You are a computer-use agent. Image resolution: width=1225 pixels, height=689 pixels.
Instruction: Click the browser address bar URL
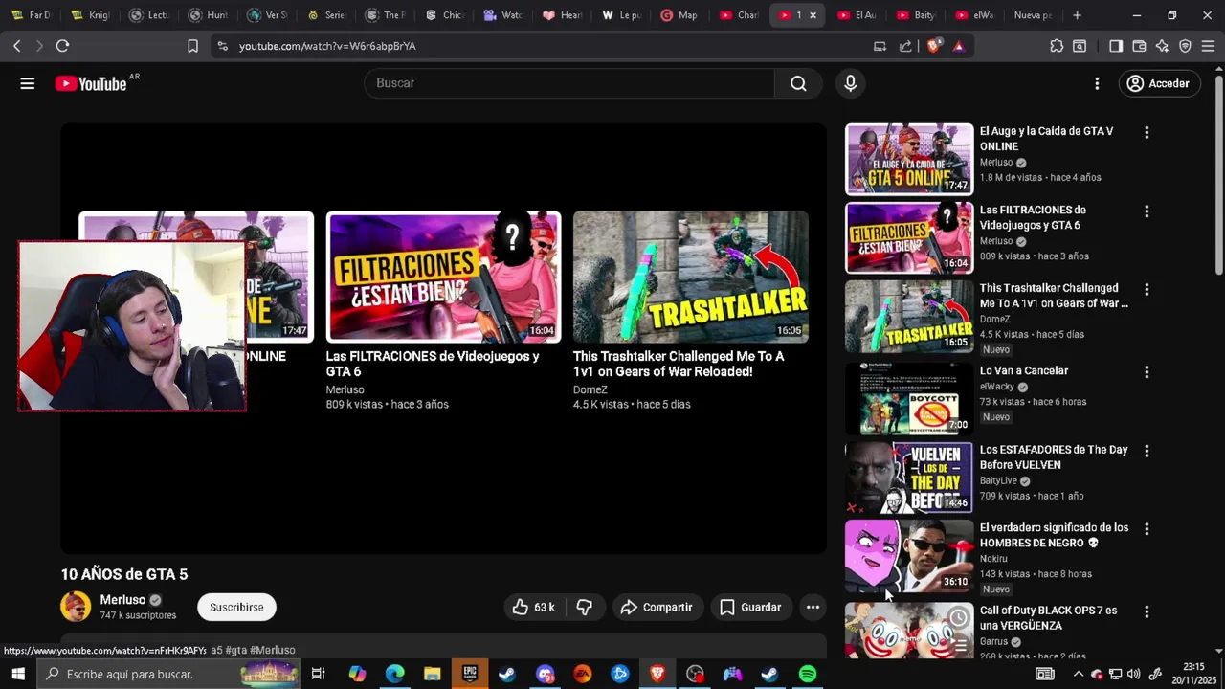(327, 46)
